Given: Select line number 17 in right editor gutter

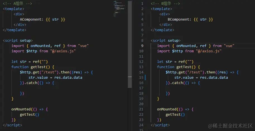Looking at the screenshot, I should pyautogui.click(x=141, y=88).
